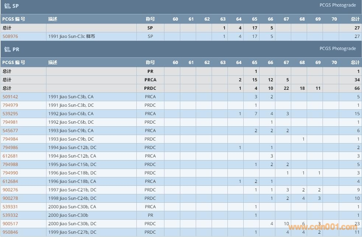
Task: Open the 539331 coin link
Action: tap(10, 207)
